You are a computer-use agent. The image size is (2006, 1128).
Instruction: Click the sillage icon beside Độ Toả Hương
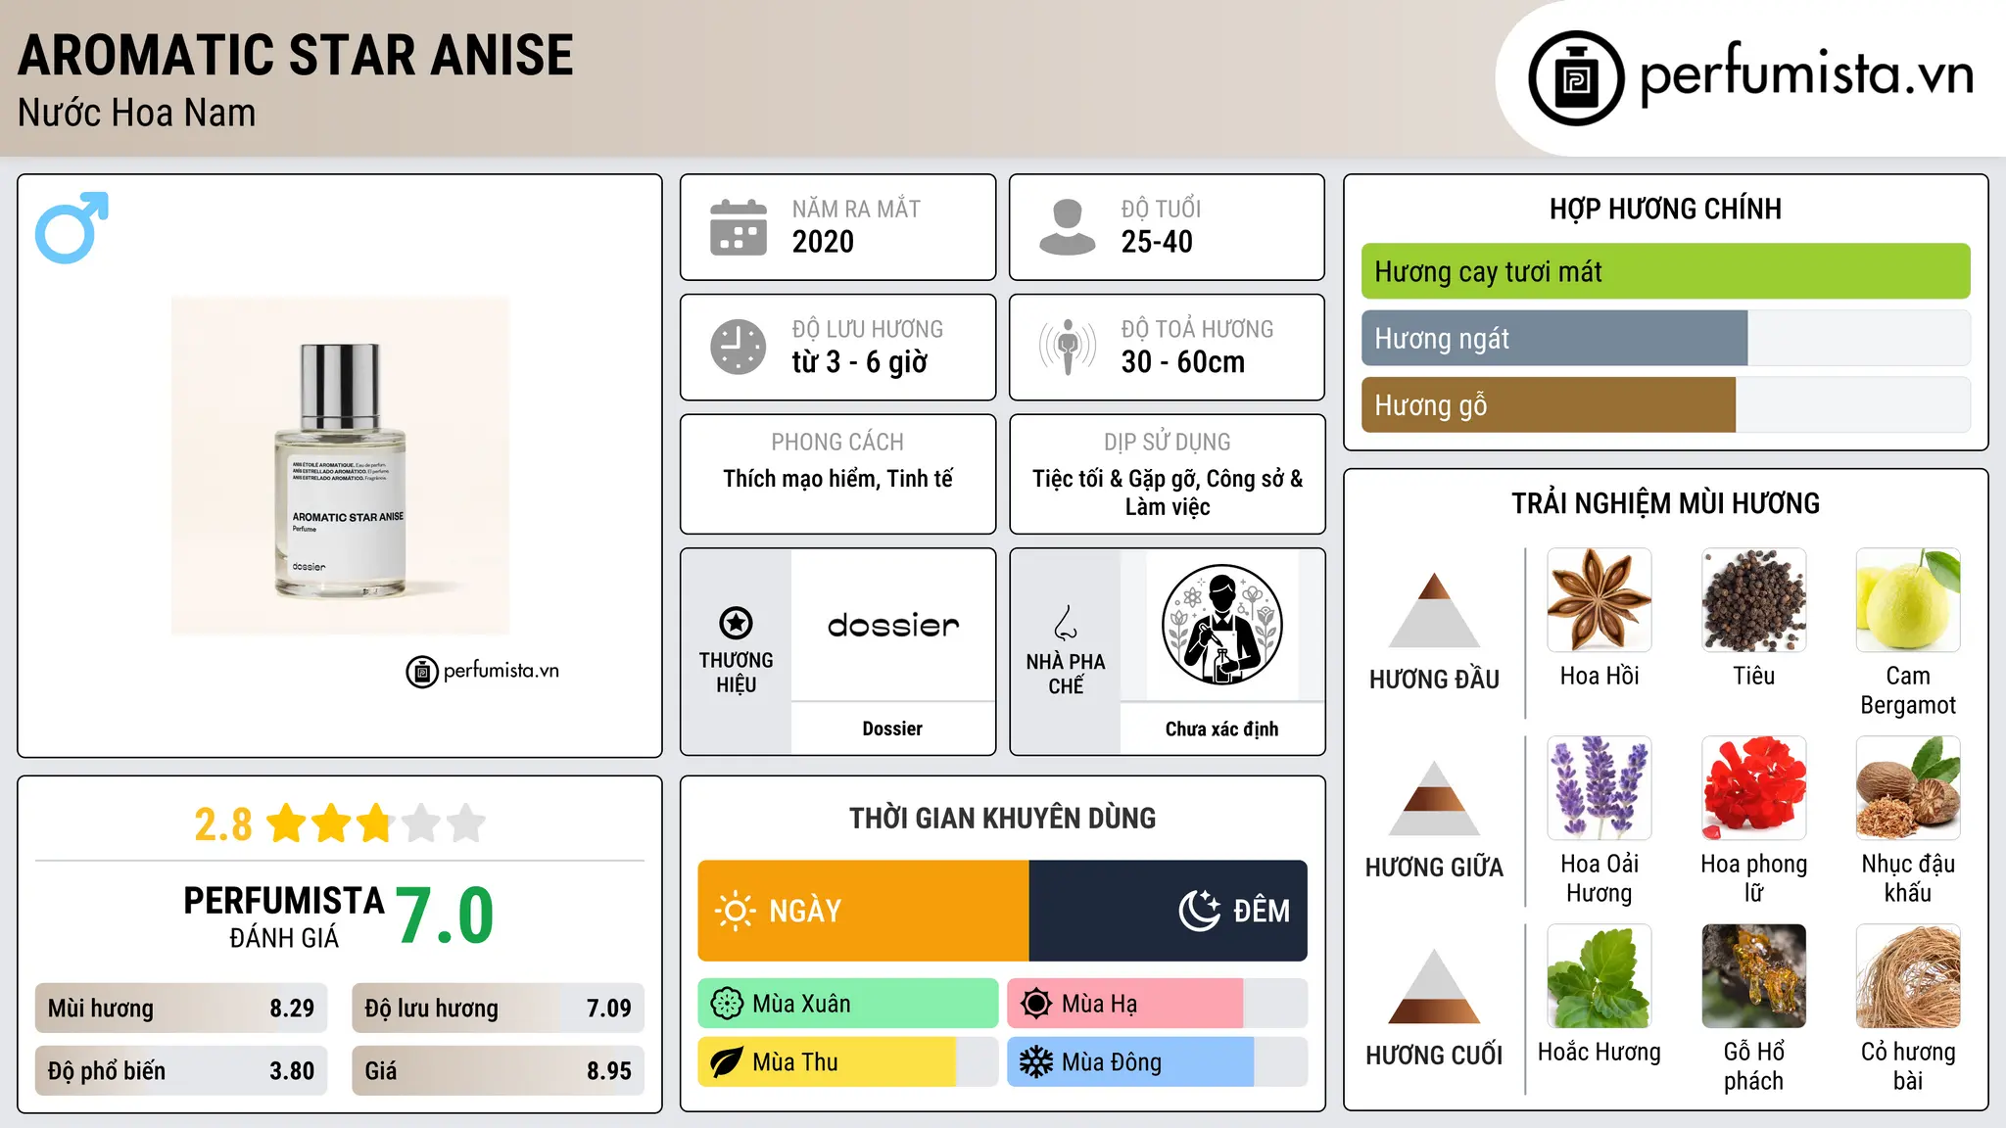point(1067,347)
